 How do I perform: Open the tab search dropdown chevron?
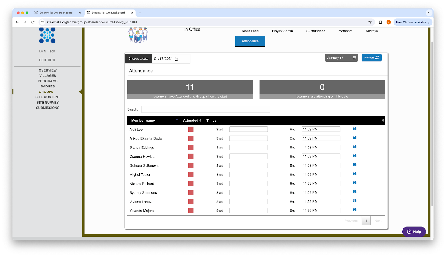coord(429,13)
